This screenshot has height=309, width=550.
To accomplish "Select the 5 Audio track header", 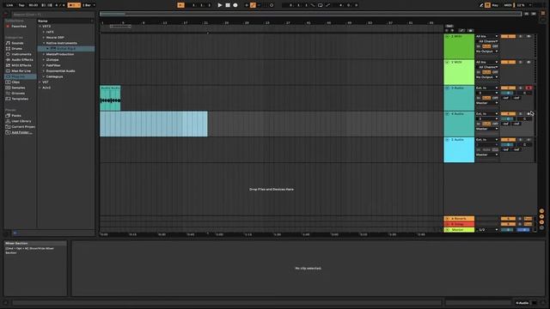I will click(x=459, y=150).
